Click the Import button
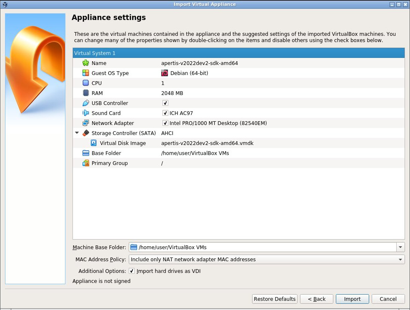 point(352,299)
